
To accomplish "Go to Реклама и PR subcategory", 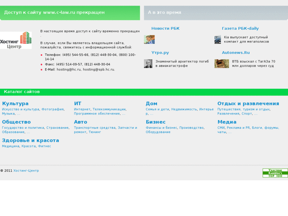I will pos(238,128).
